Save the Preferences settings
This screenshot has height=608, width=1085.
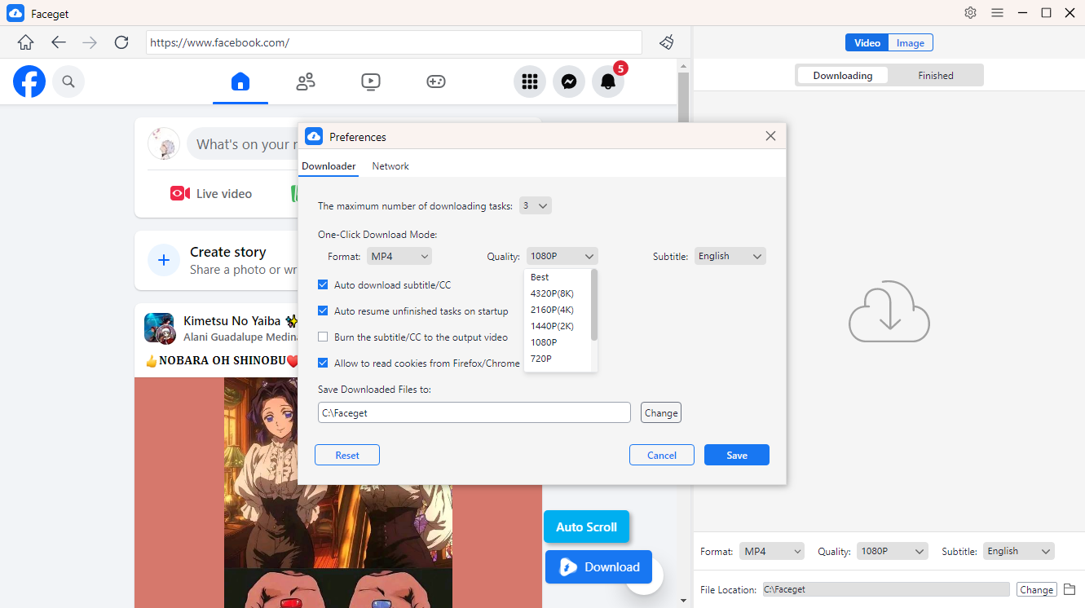pos(737,455)
